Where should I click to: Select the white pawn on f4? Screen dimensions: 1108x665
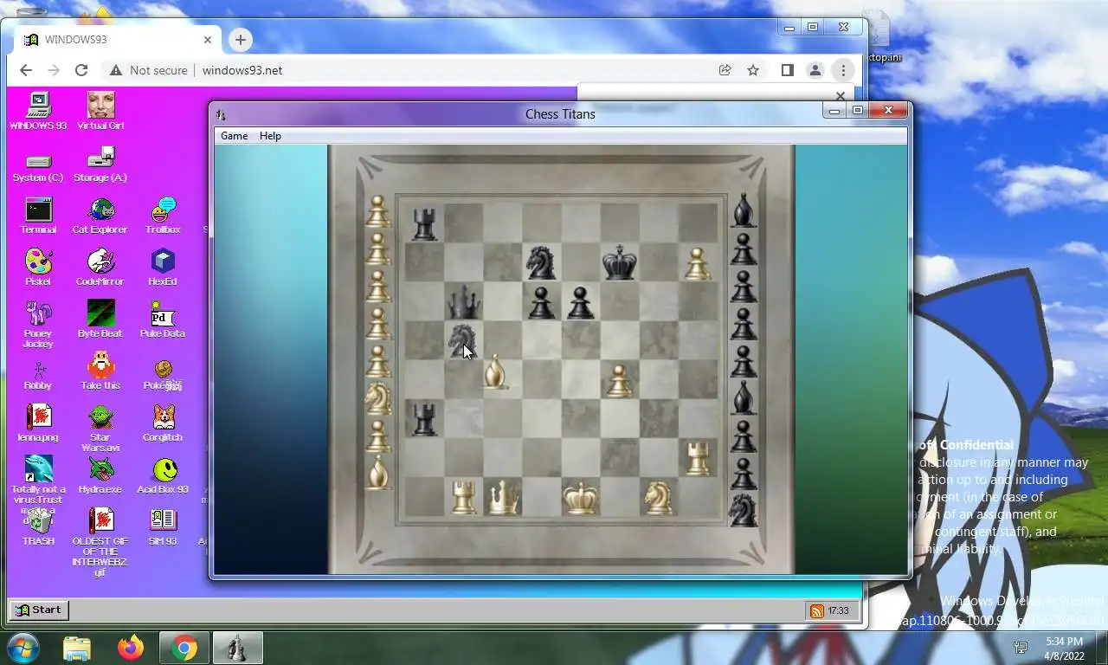click(618, 380)
